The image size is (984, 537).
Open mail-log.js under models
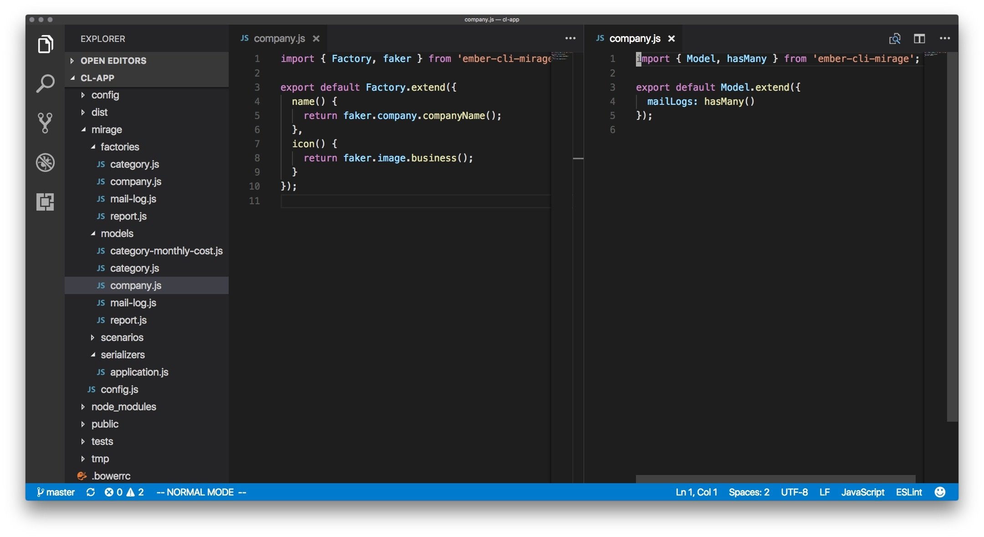tap(133, 303)
